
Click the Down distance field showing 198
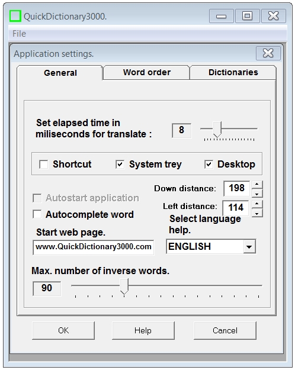tap(236, 188)
